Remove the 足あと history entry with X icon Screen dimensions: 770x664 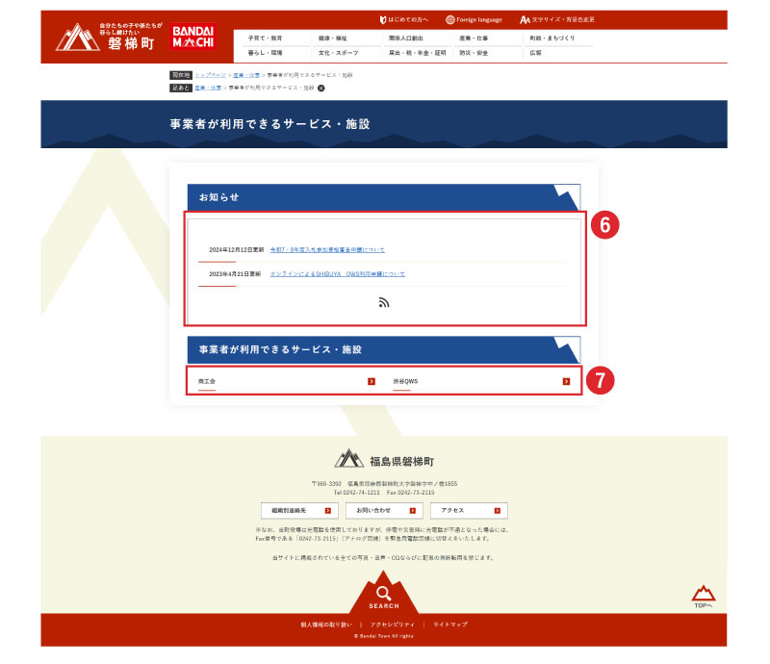[x=321, y=88]
